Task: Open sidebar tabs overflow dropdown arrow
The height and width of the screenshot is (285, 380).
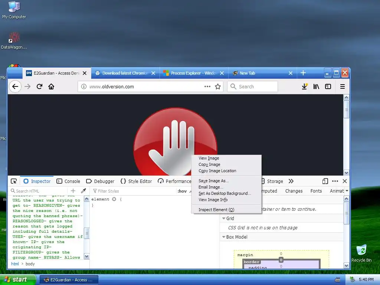Action: [347, 191]
